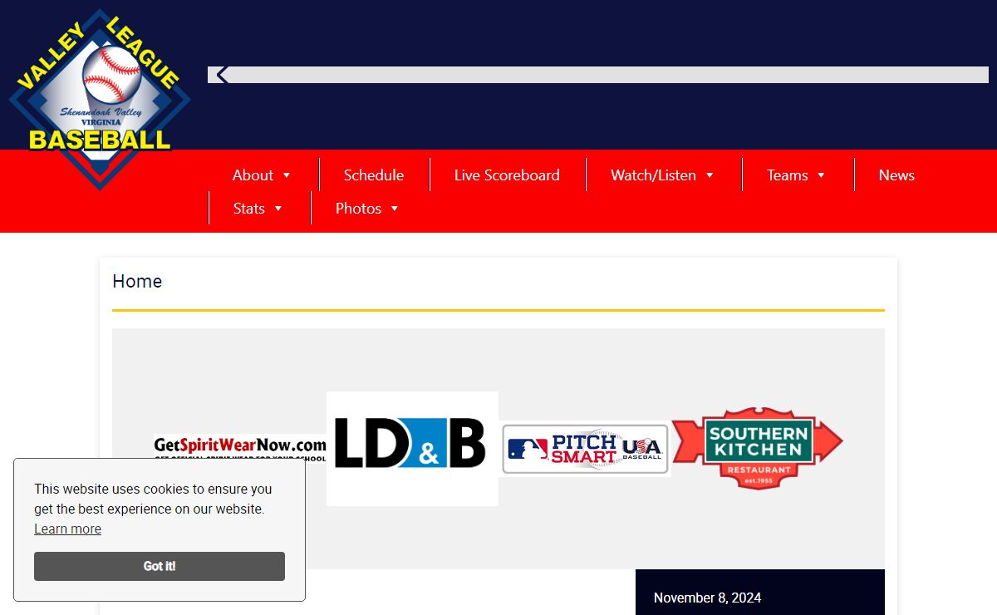The width and height of the screenshot is (997, 615).
Task: Open the LD&B sponsor logo
Action: 412,449
